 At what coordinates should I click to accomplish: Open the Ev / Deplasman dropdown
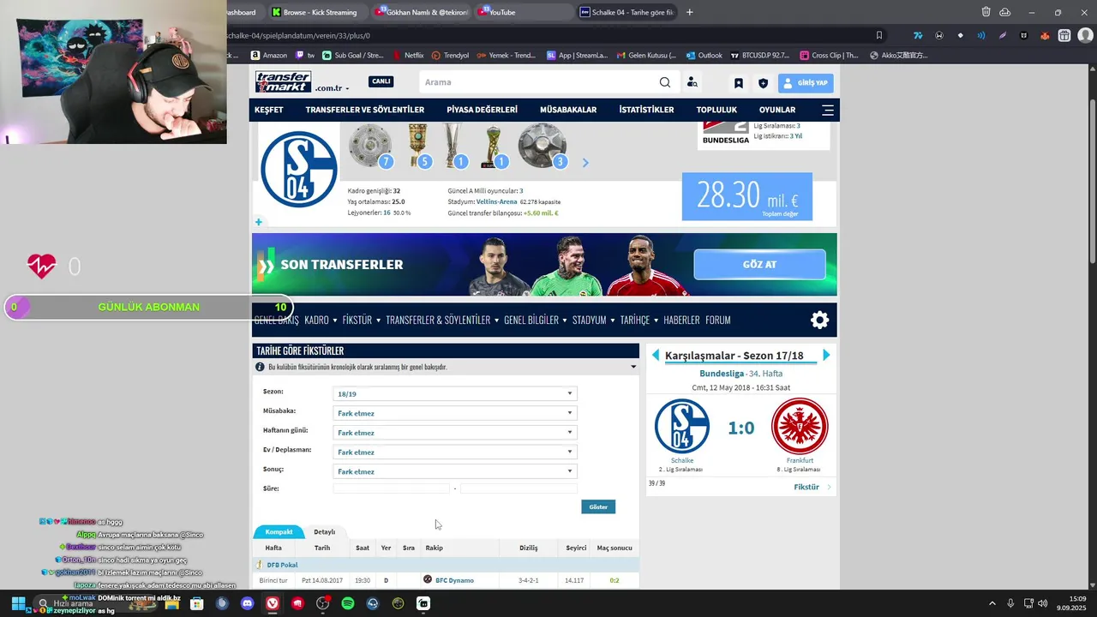click(x=454, y=452)
